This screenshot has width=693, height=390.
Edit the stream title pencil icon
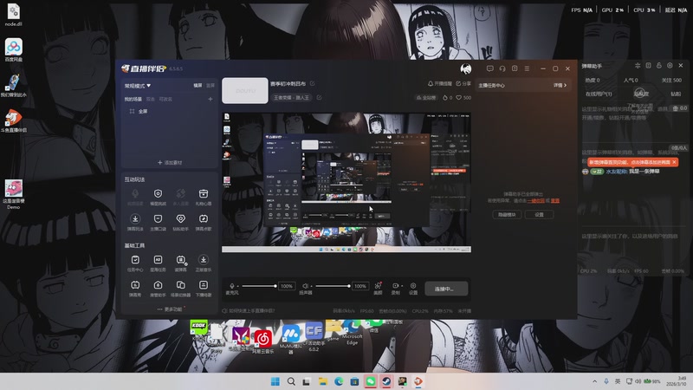[x=313, y=83]
